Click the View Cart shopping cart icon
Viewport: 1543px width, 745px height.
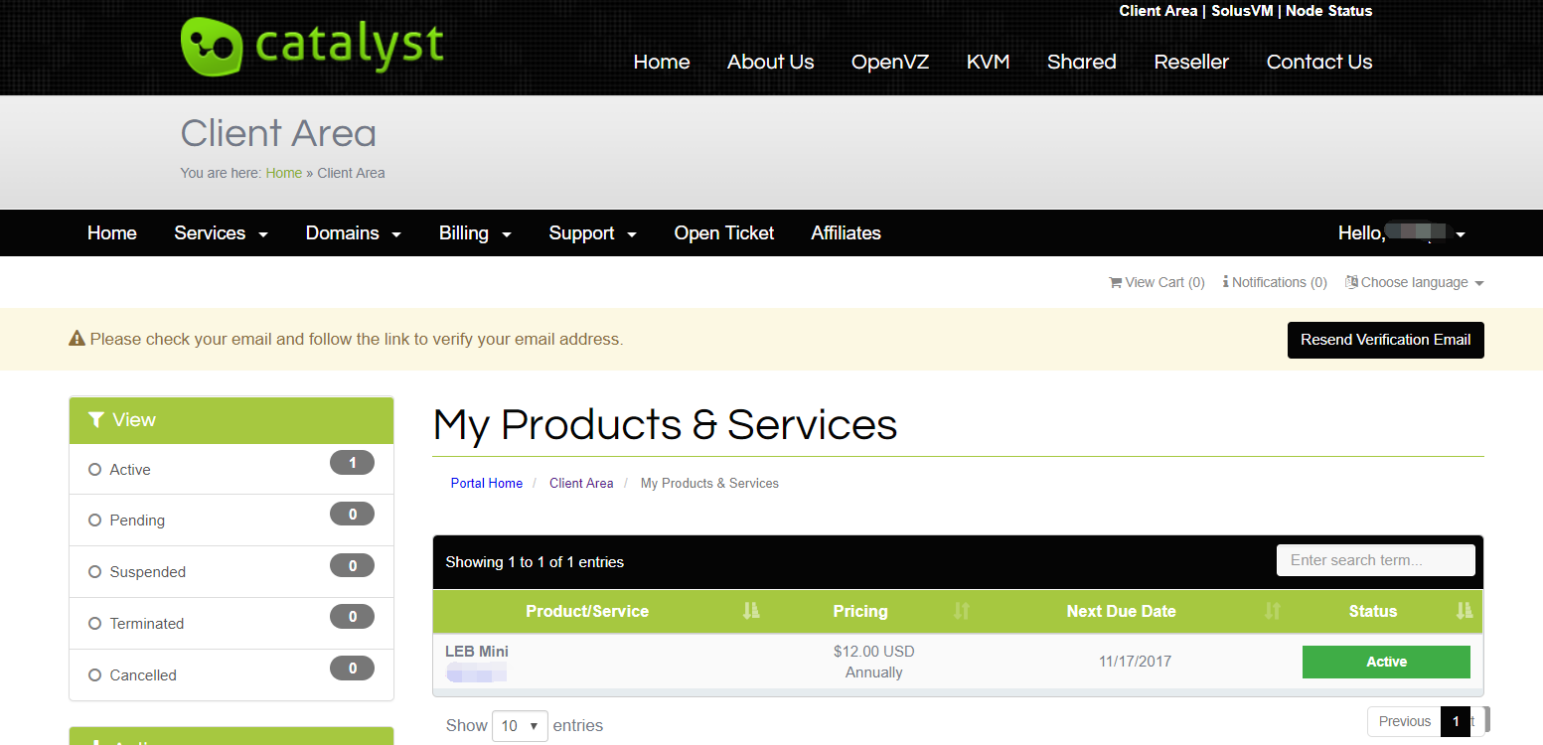(x=1115, y=282)
